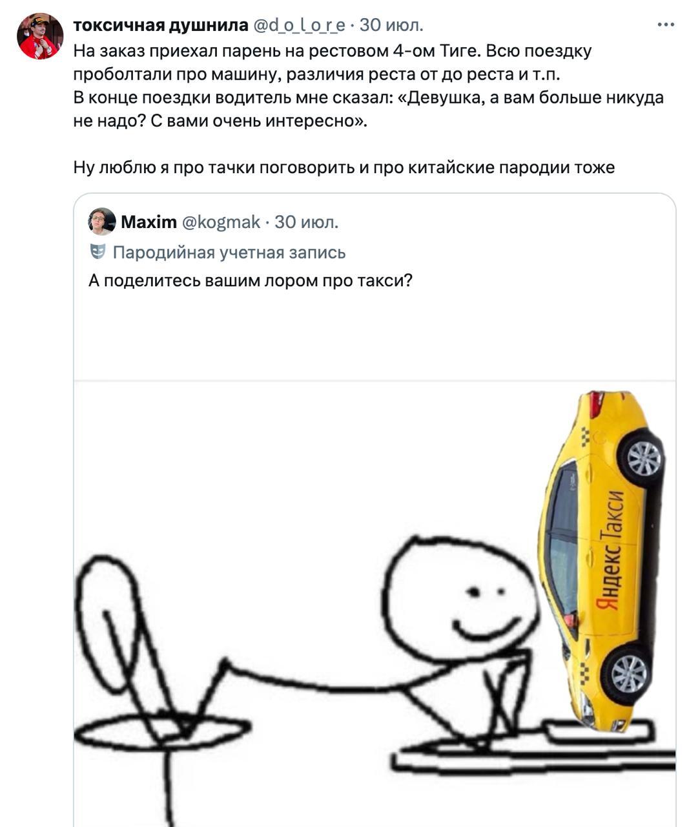Click токсичная душнила profile avatar
Screen dimensions: 689x827
tap(40, 36)
